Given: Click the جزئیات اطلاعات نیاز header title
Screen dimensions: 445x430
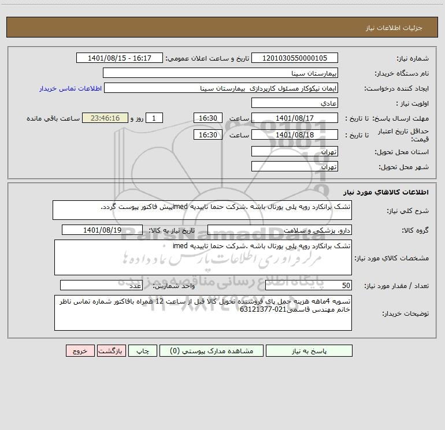Looking at the screenshot, I should click(x=394, y=28).
